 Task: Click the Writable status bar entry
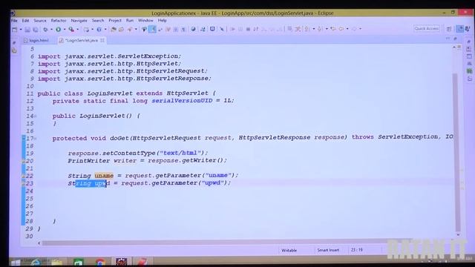tap(289, 251)
